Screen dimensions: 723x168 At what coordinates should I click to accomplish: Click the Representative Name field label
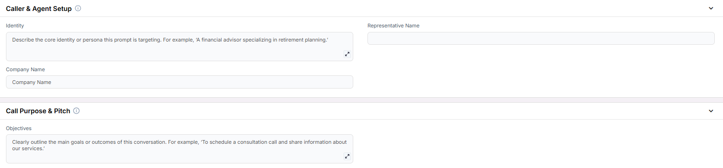(x=394, y=26)
